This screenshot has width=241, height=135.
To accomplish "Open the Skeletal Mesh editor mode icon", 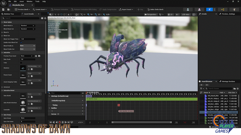I will point(199,10).
